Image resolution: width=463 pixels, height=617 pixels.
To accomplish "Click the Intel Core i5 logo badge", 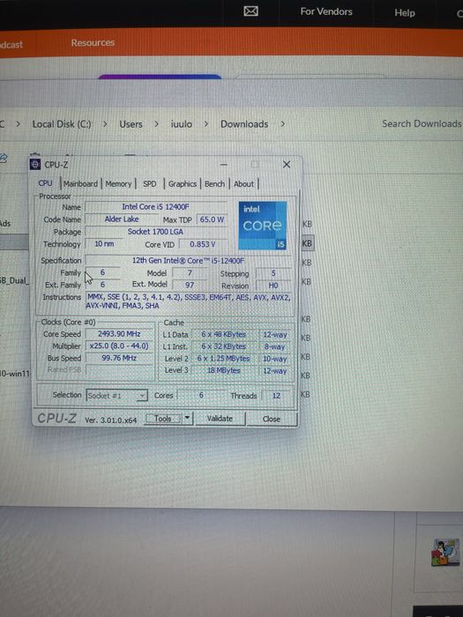I will click(x=263, y=226).
